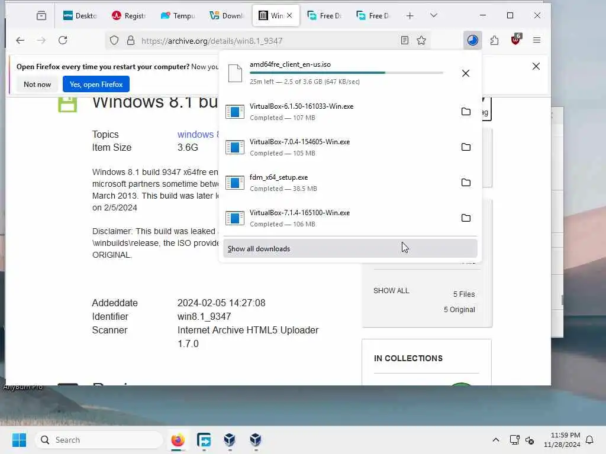Show hidden system tray icons

click(x=496, y=440)
